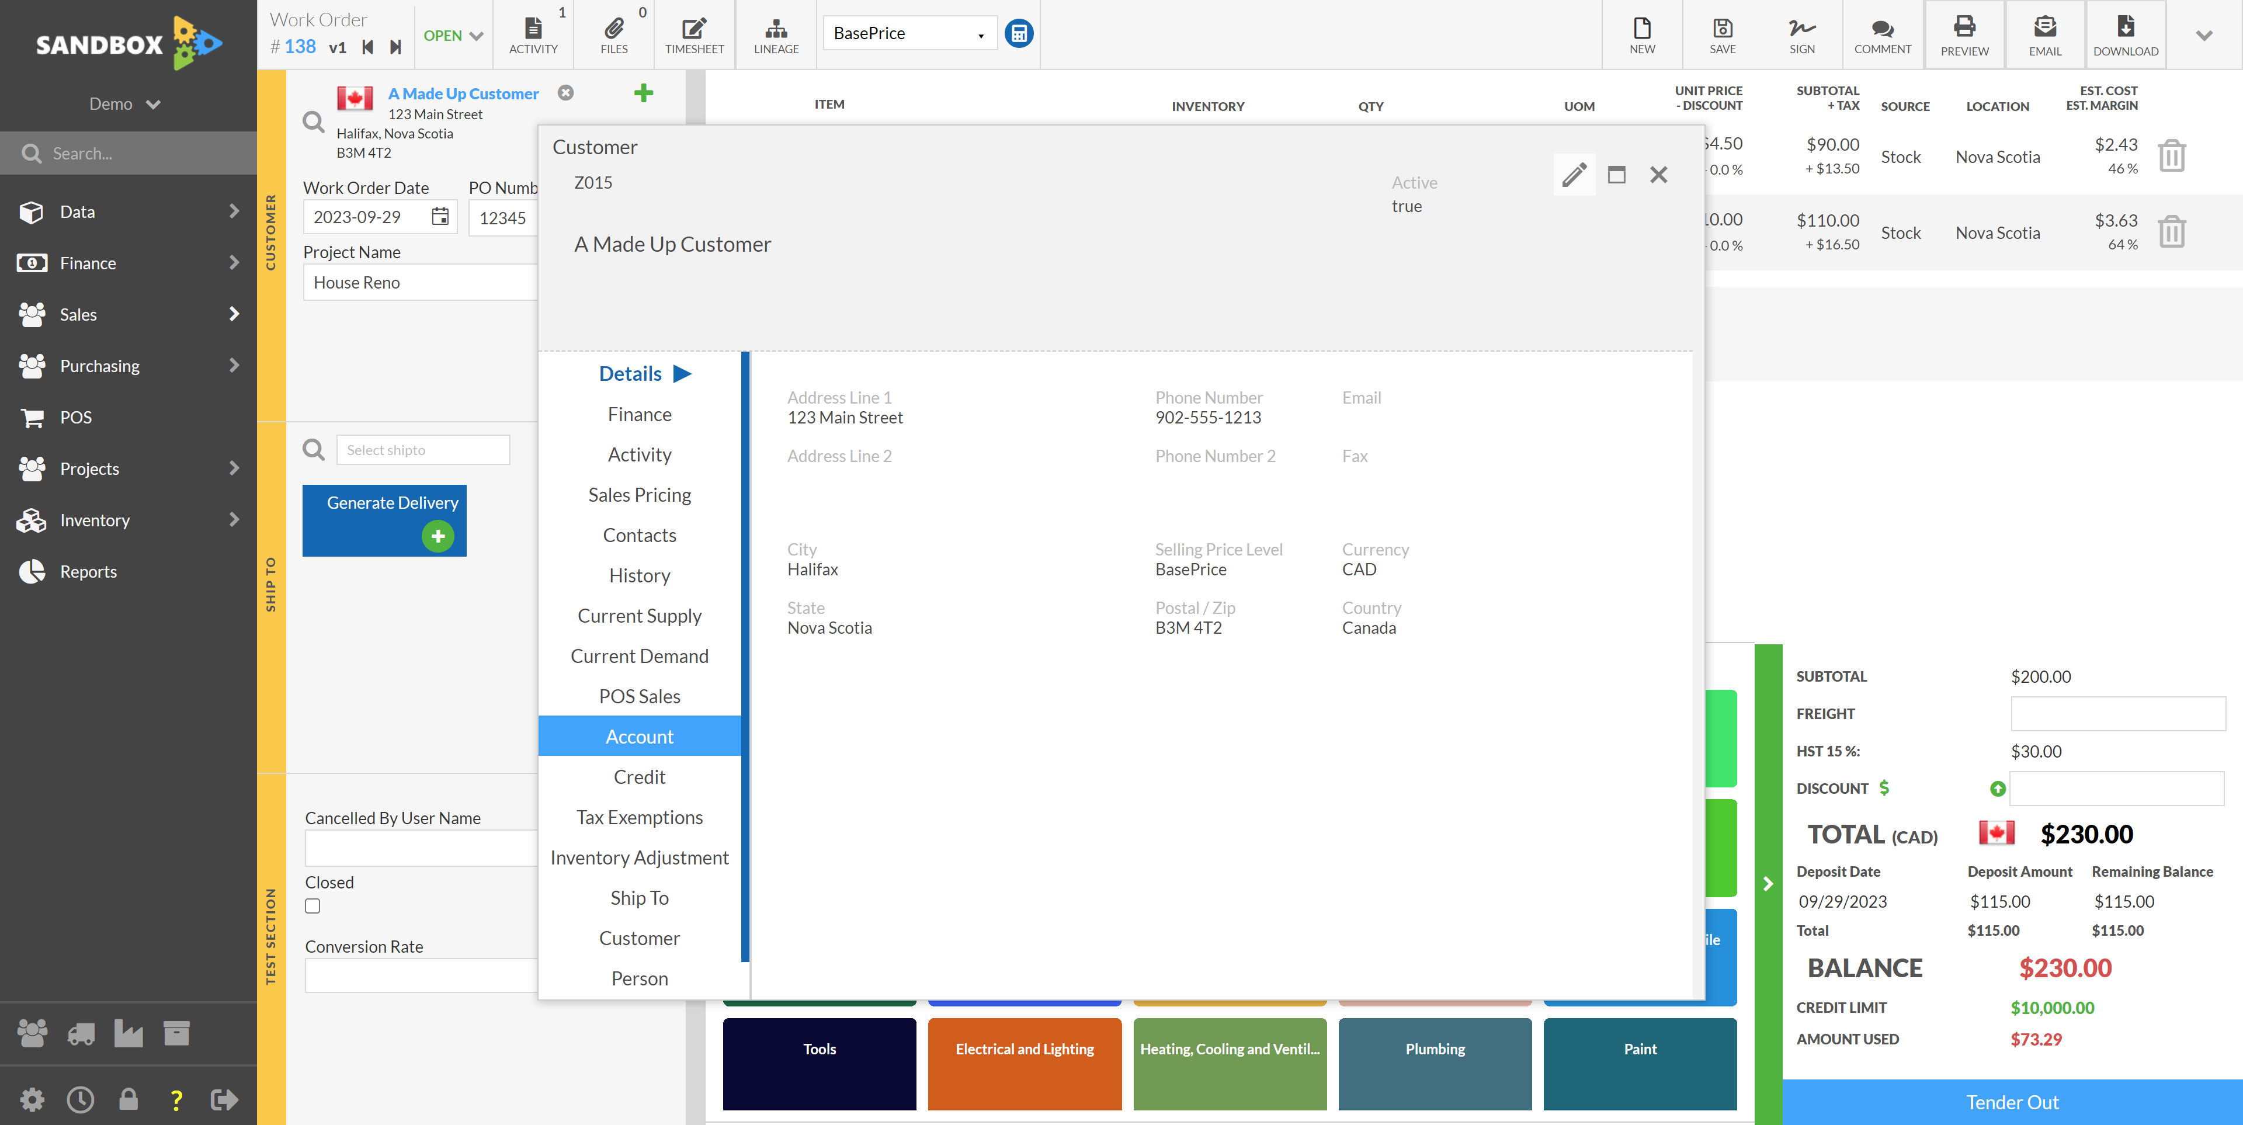Expand the Purchasing sidebar menu
The image size is (2243, 1125).
pos(128,366)
